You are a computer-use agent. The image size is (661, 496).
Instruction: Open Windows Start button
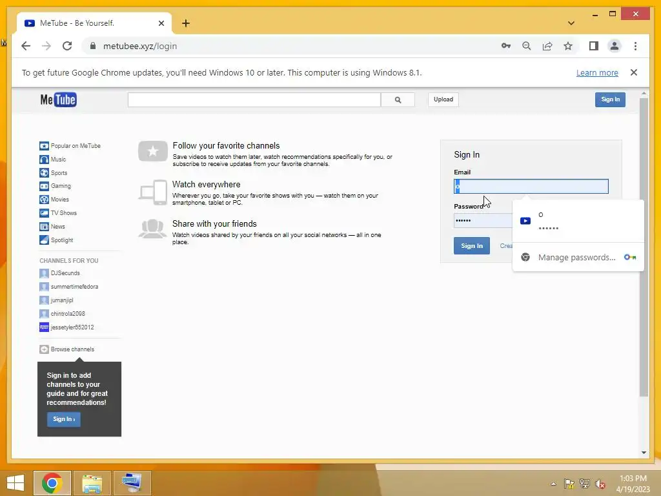tap(15, 483)
